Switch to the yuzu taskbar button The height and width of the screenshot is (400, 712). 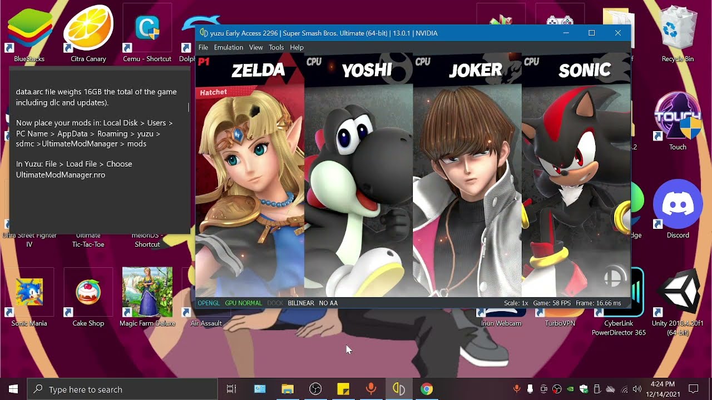(x=399, y=389)
